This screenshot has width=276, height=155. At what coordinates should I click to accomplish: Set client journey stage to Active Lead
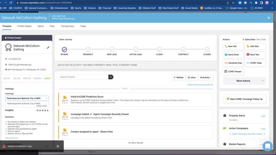(x=135, y=50)
